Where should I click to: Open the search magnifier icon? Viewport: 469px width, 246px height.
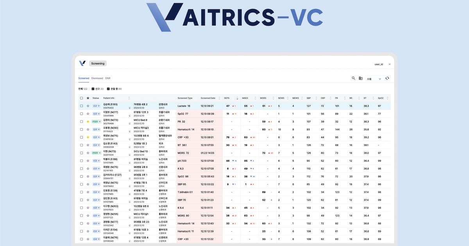353,78
